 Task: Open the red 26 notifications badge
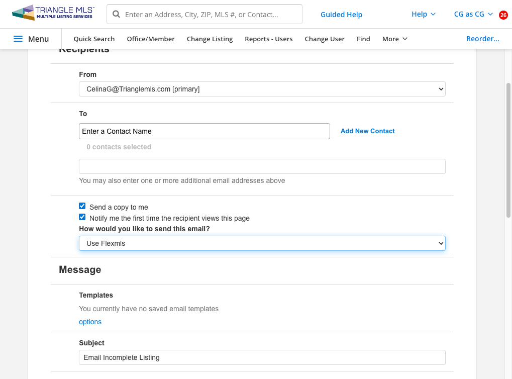point(503,15)
